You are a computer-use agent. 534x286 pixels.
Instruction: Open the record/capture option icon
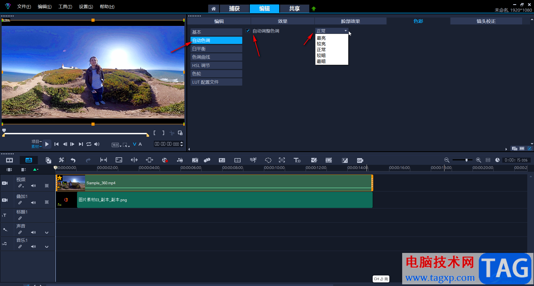[165, 160]
